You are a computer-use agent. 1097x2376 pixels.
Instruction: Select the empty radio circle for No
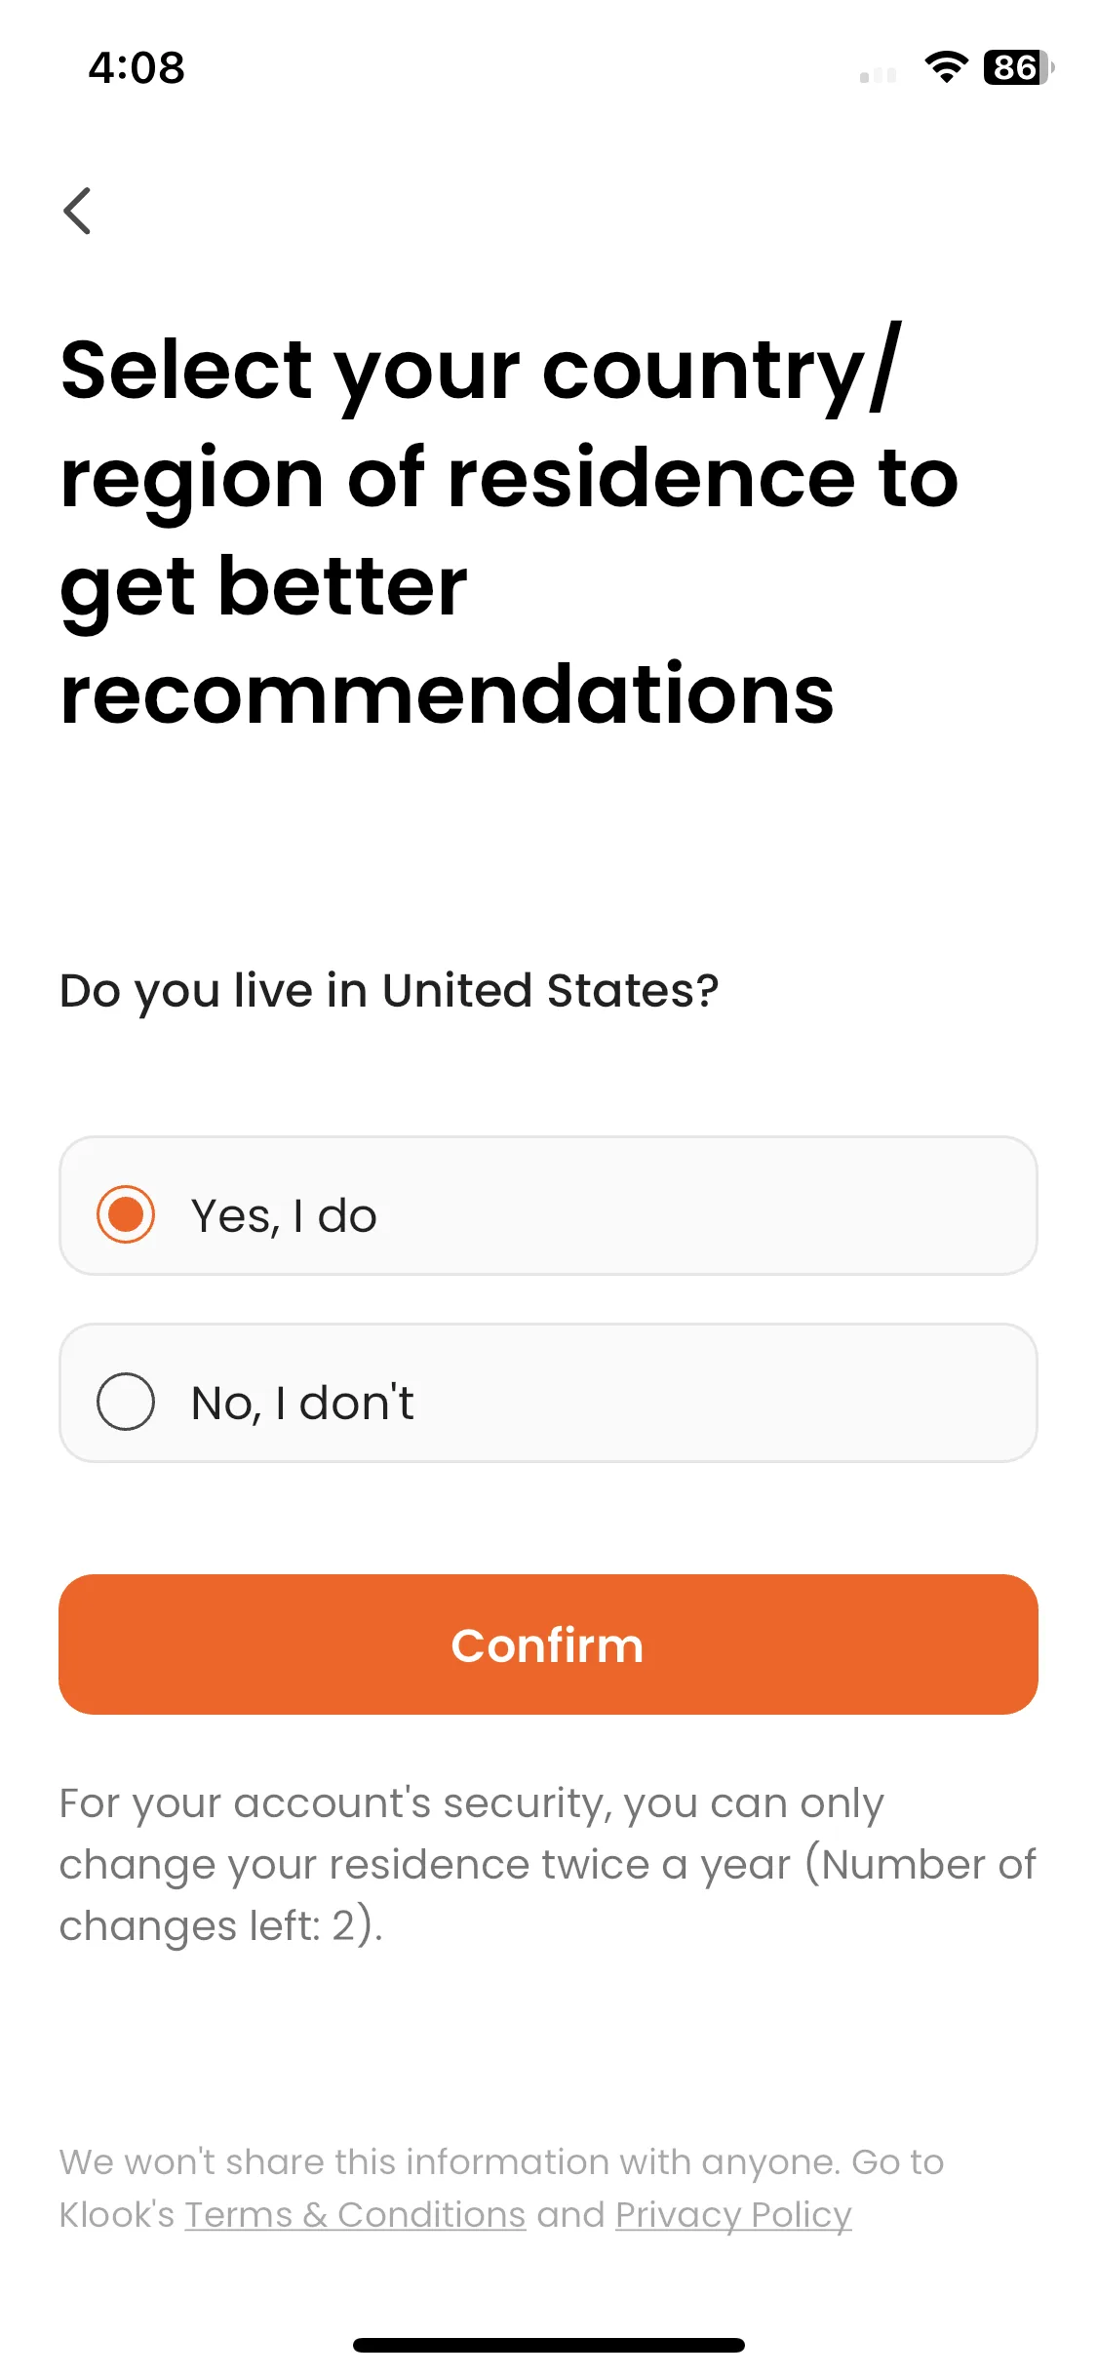click(126, 1402)
